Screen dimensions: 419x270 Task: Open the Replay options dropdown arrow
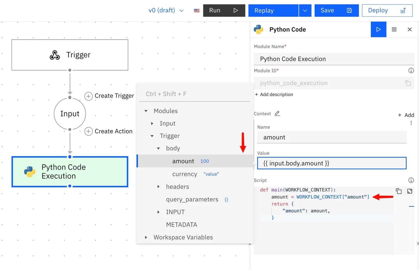coord(305,10)
